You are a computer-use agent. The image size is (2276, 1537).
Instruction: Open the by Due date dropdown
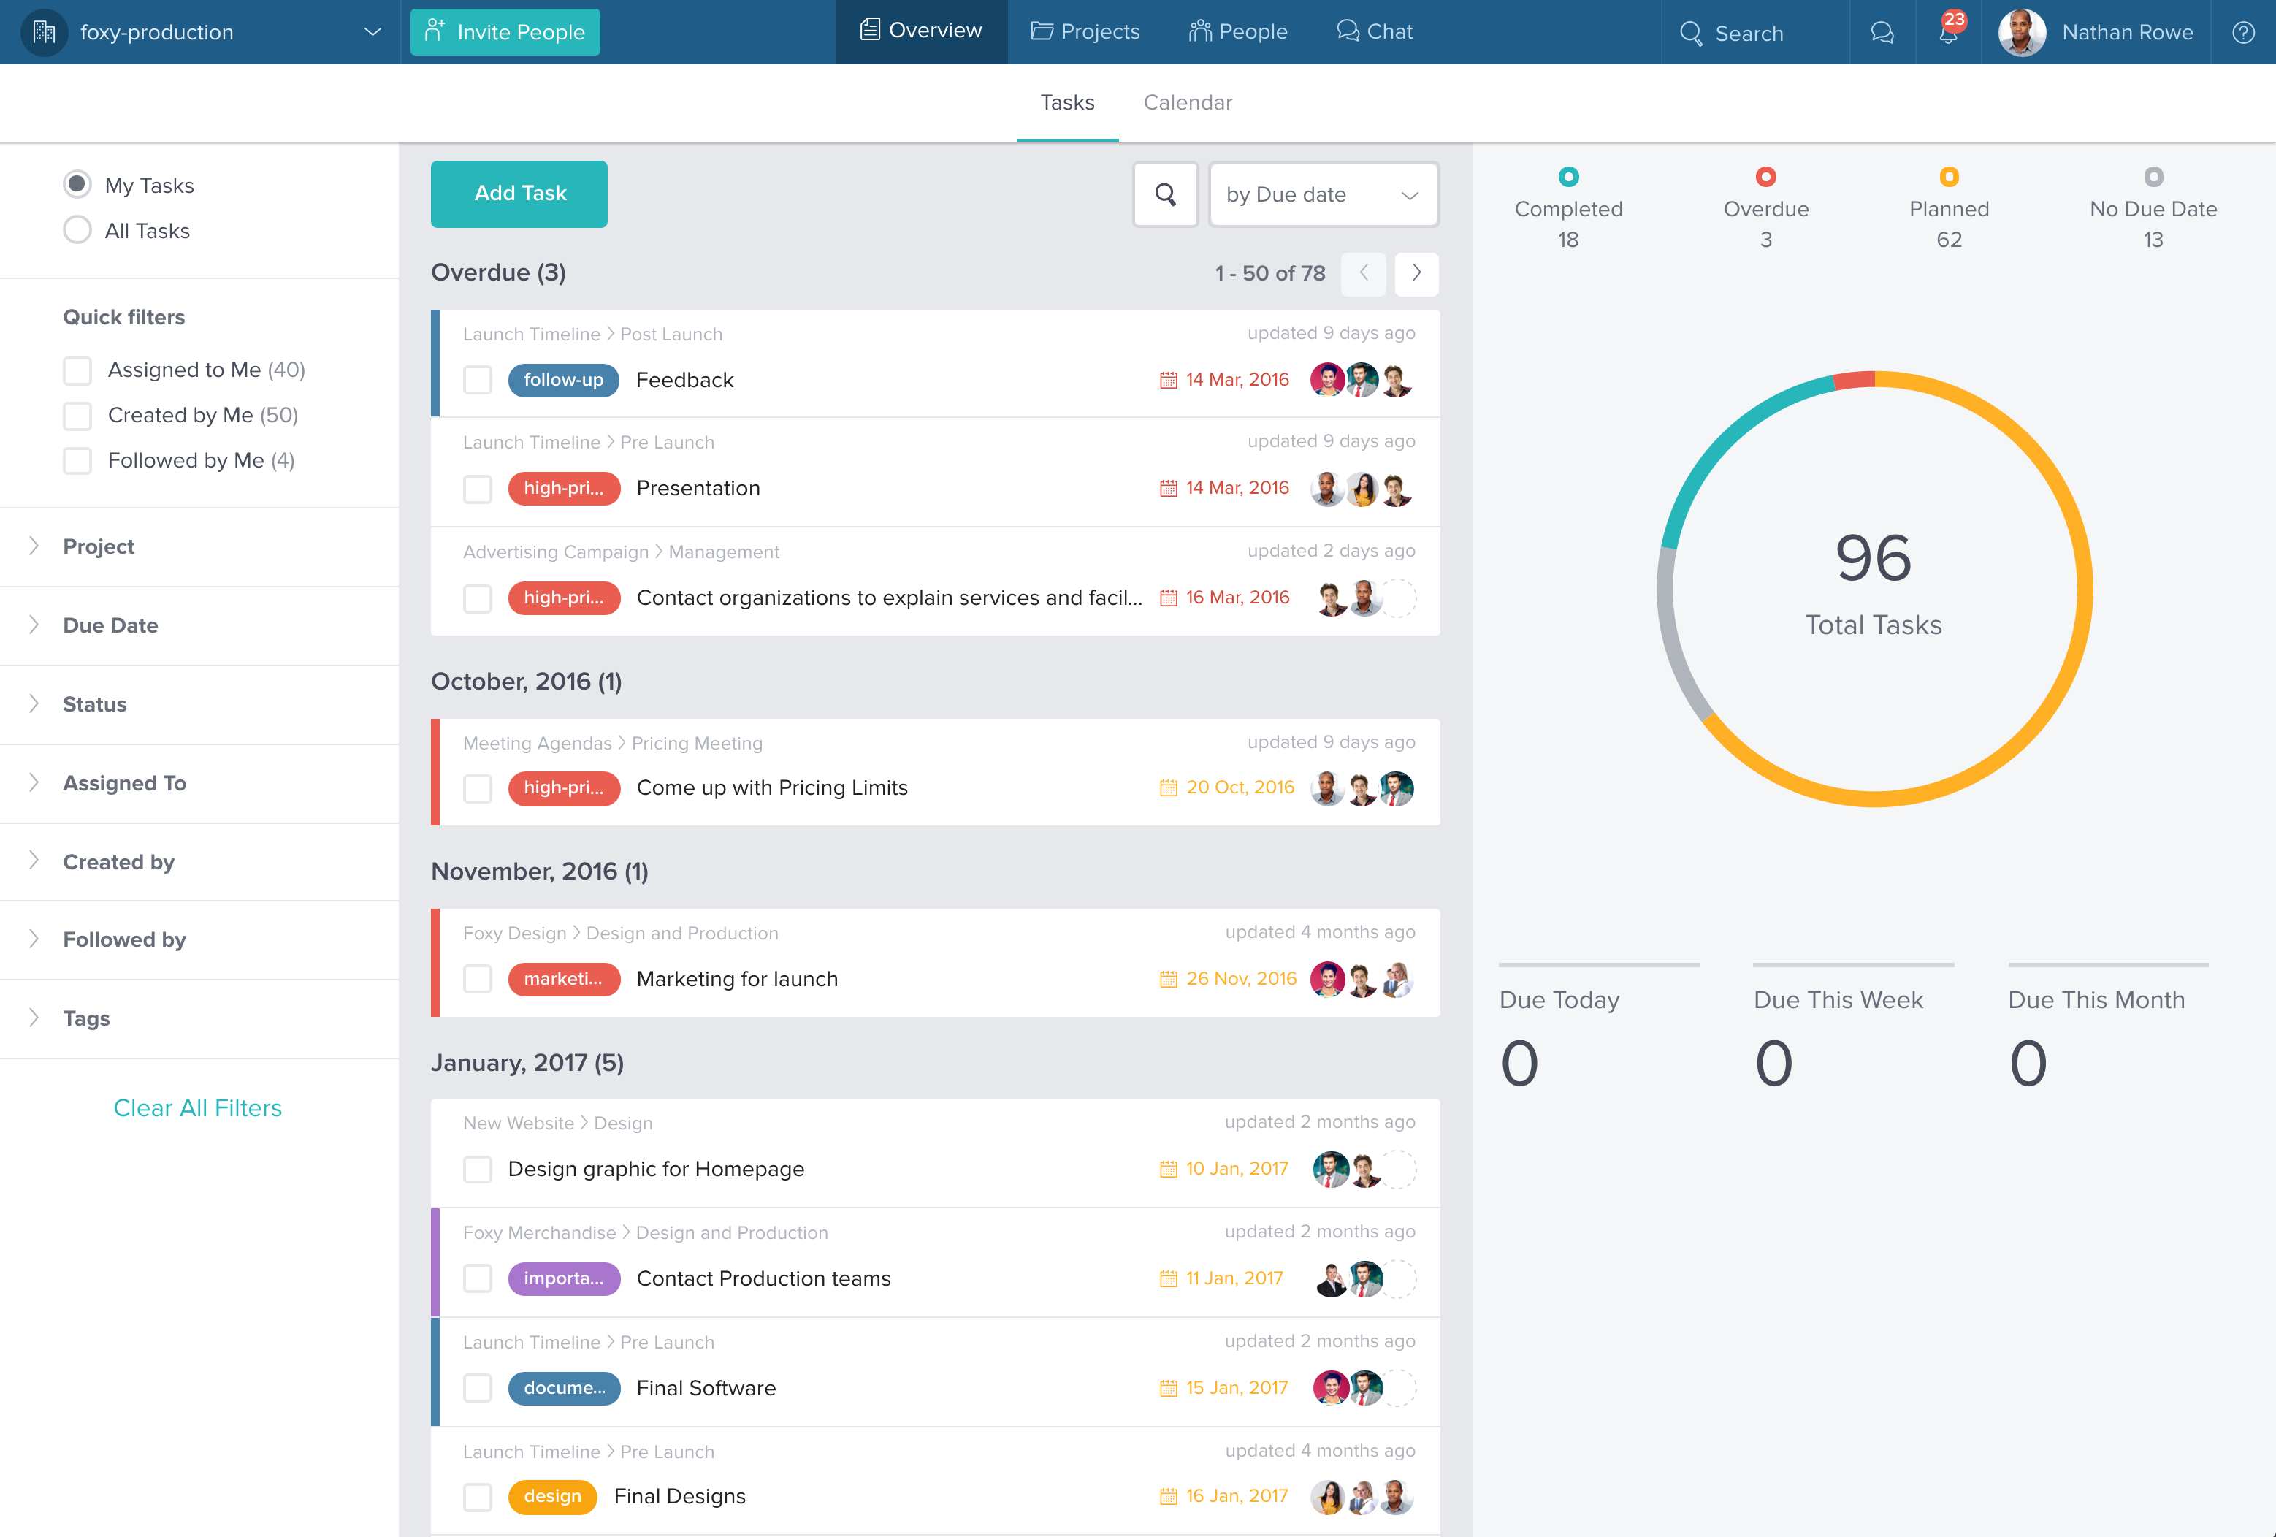[1321, 194]
